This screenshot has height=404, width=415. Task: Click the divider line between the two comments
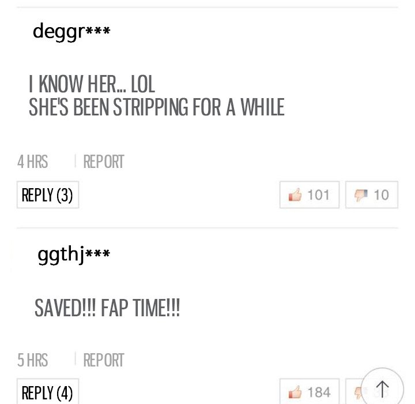tap(207, 227)
